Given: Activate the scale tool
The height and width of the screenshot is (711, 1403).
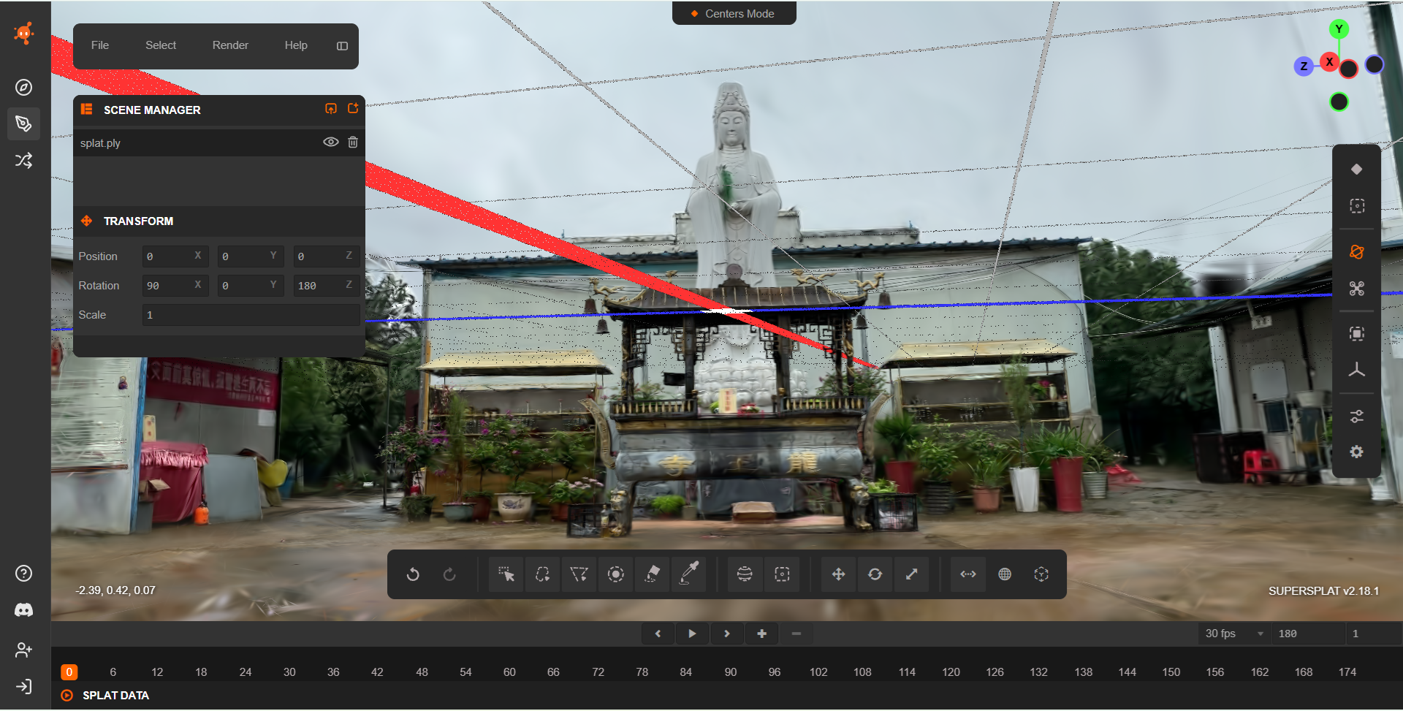Looking at the screenshot, I should [x=911, y=574].
